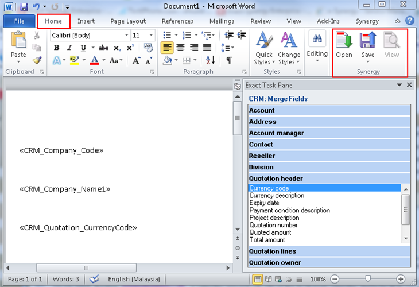Switch to the Insert tab
419x287 pixels.
pos(86,21)
